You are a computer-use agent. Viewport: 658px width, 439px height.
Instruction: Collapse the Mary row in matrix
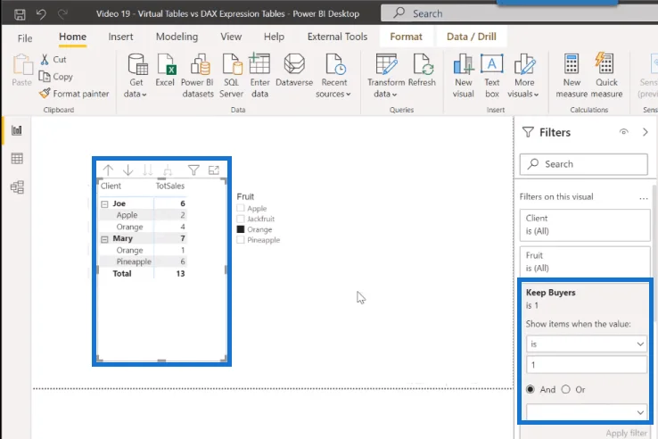(x=104, y=239)
